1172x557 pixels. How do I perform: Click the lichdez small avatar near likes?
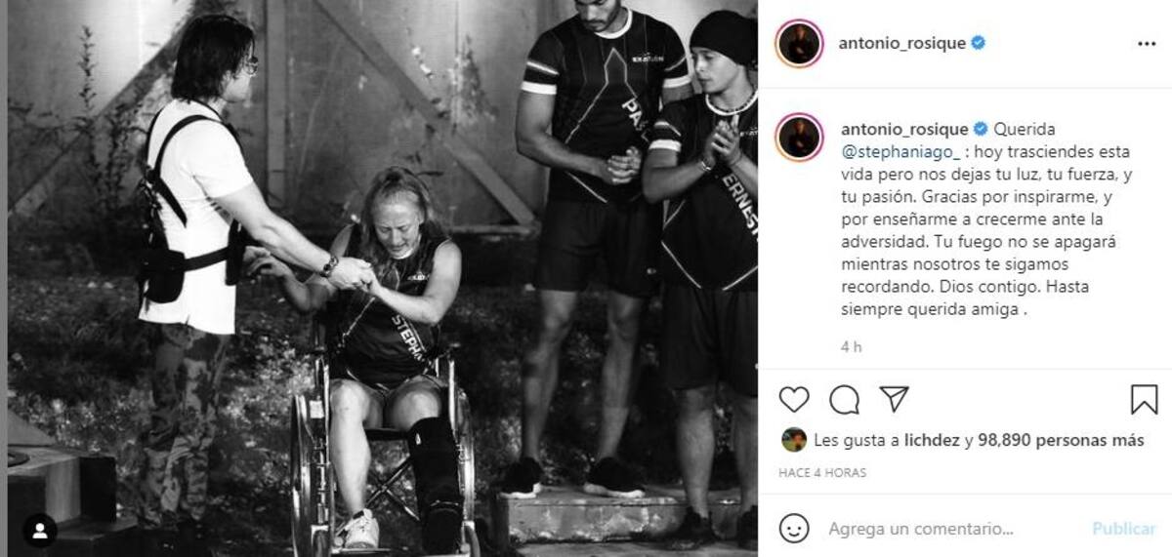click(794, 439)
